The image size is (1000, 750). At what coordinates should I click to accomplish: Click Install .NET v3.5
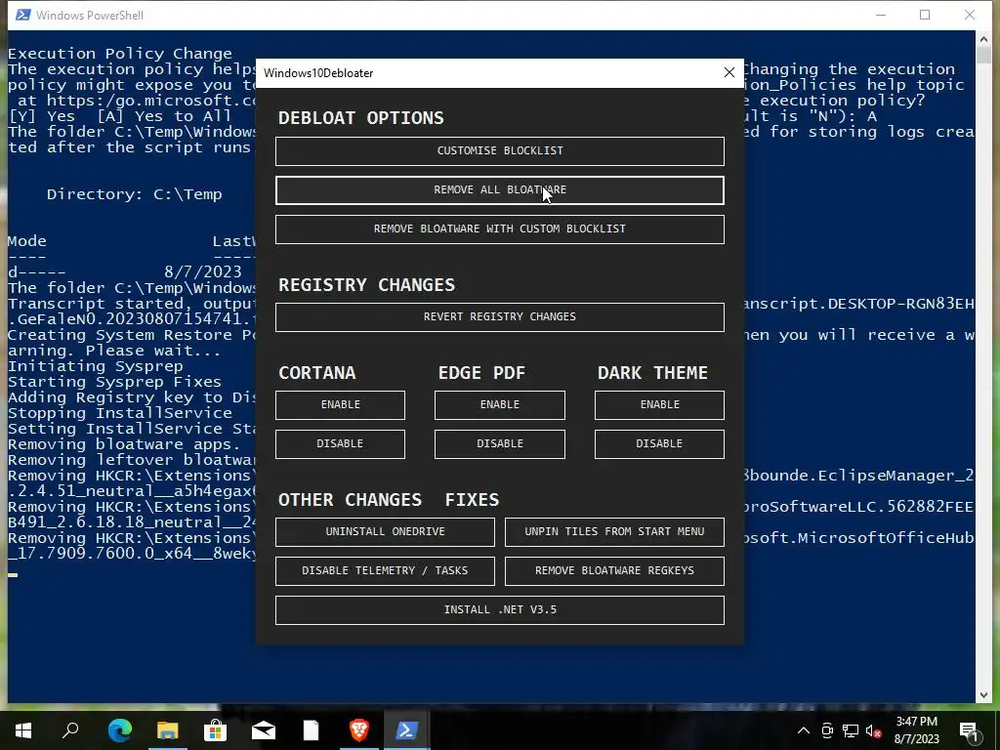point(499,610)
